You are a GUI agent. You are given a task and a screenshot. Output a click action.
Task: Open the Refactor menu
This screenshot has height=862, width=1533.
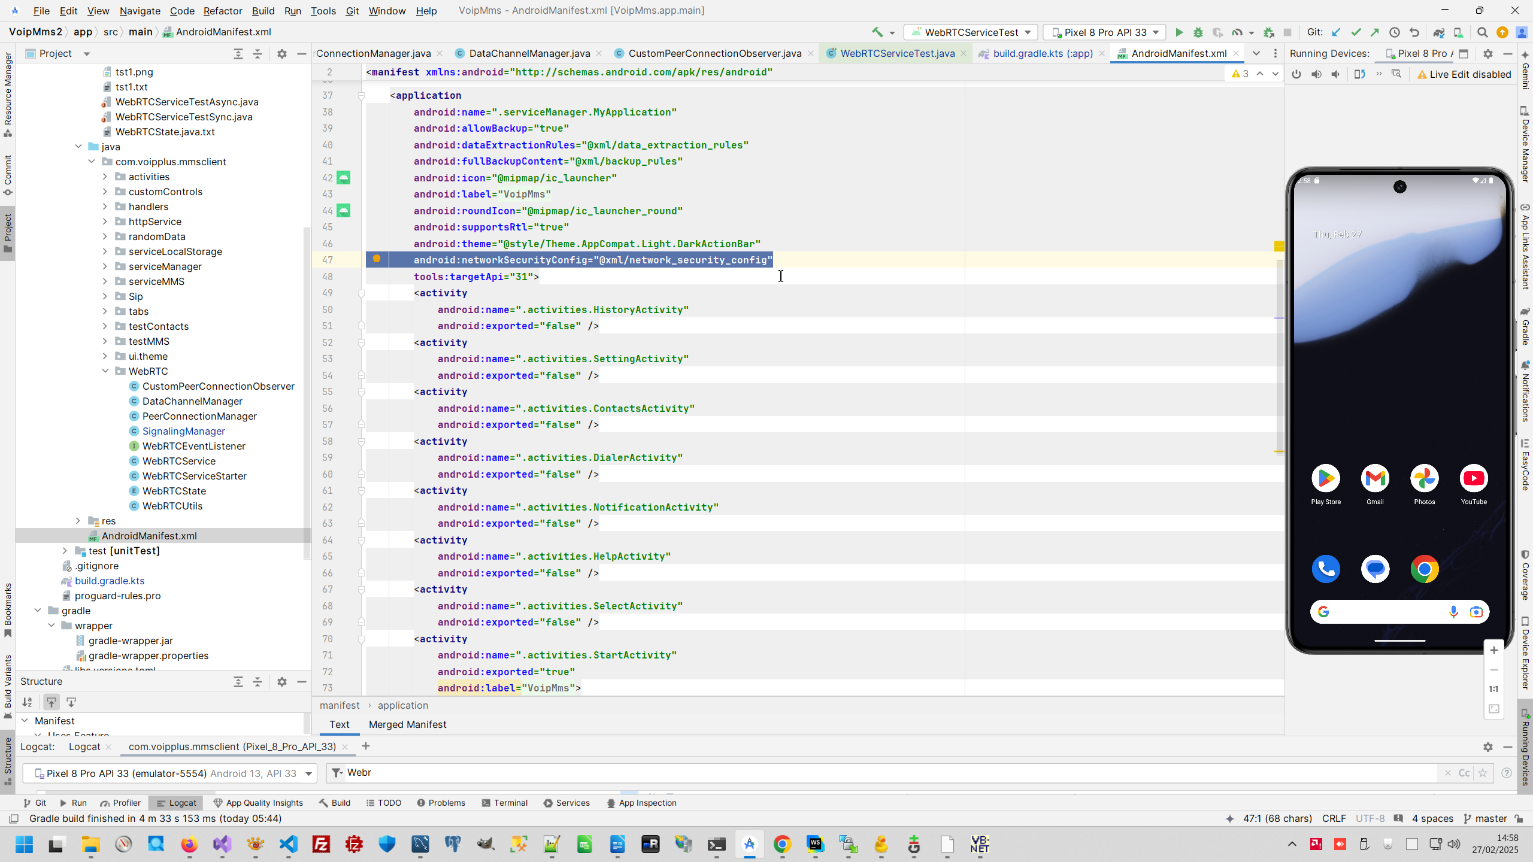[222, 11]
